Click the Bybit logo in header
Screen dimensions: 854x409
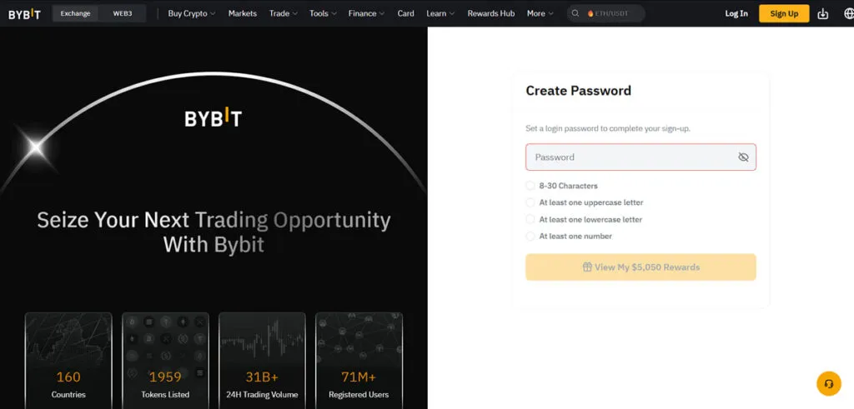click(x=23, y=13)
